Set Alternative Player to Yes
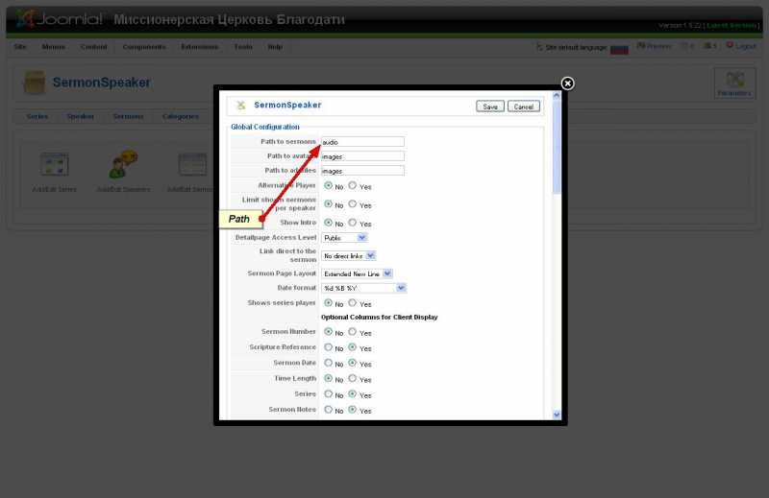Screen dimensions: 769x498 [x=352, y=185]
